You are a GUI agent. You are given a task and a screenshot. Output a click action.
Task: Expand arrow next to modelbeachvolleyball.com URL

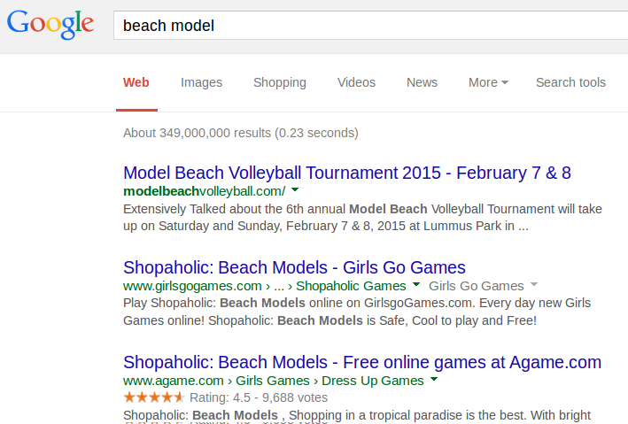[x=296, y=190]
